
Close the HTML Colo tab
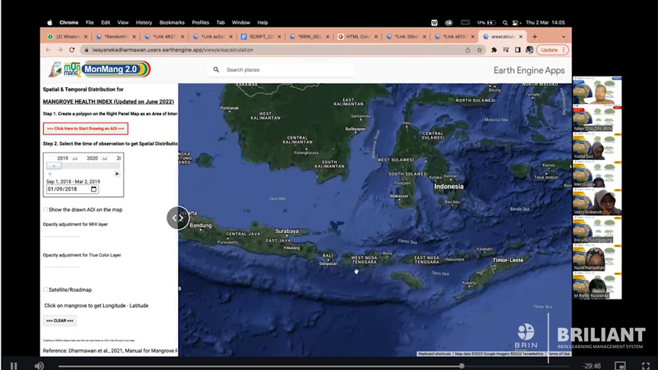376,36
